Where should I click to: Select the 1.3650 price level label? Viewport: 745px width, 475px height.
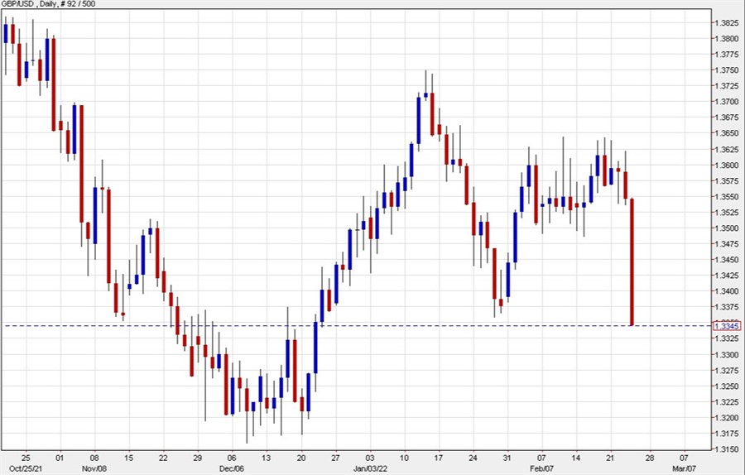tap(727, 133)
